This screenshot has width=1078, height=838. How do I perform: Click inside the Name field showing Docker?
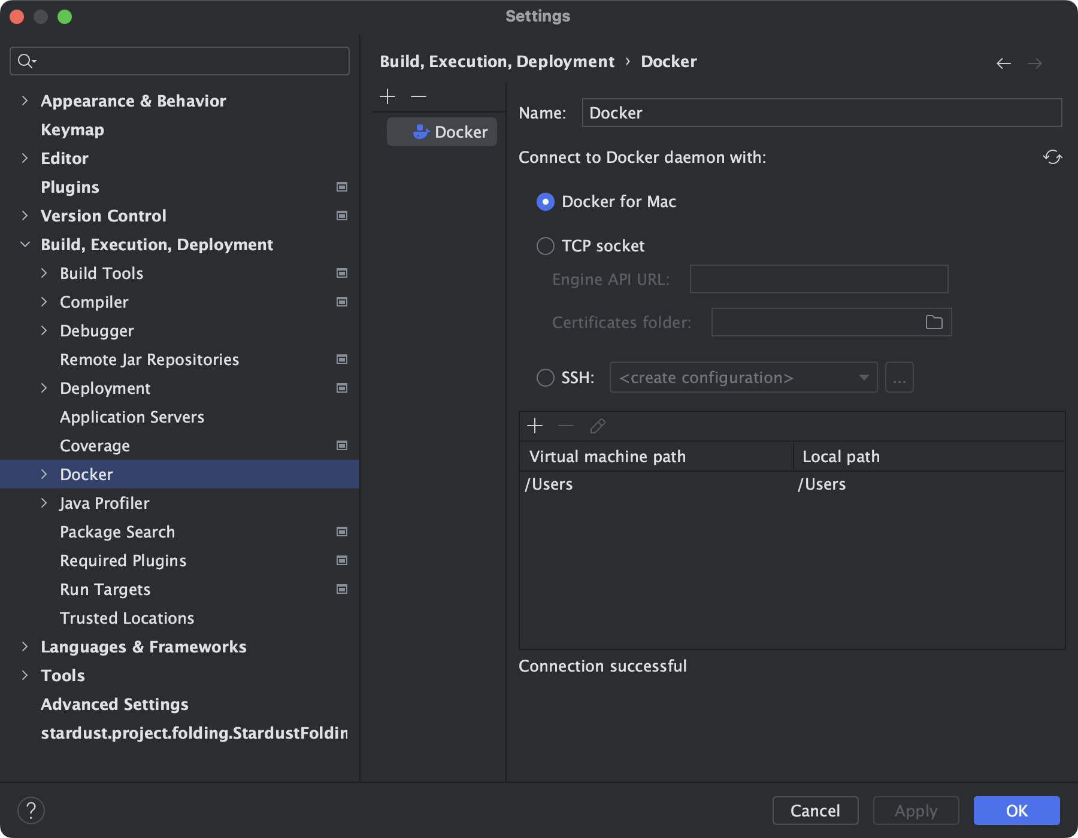click(820, 113)
